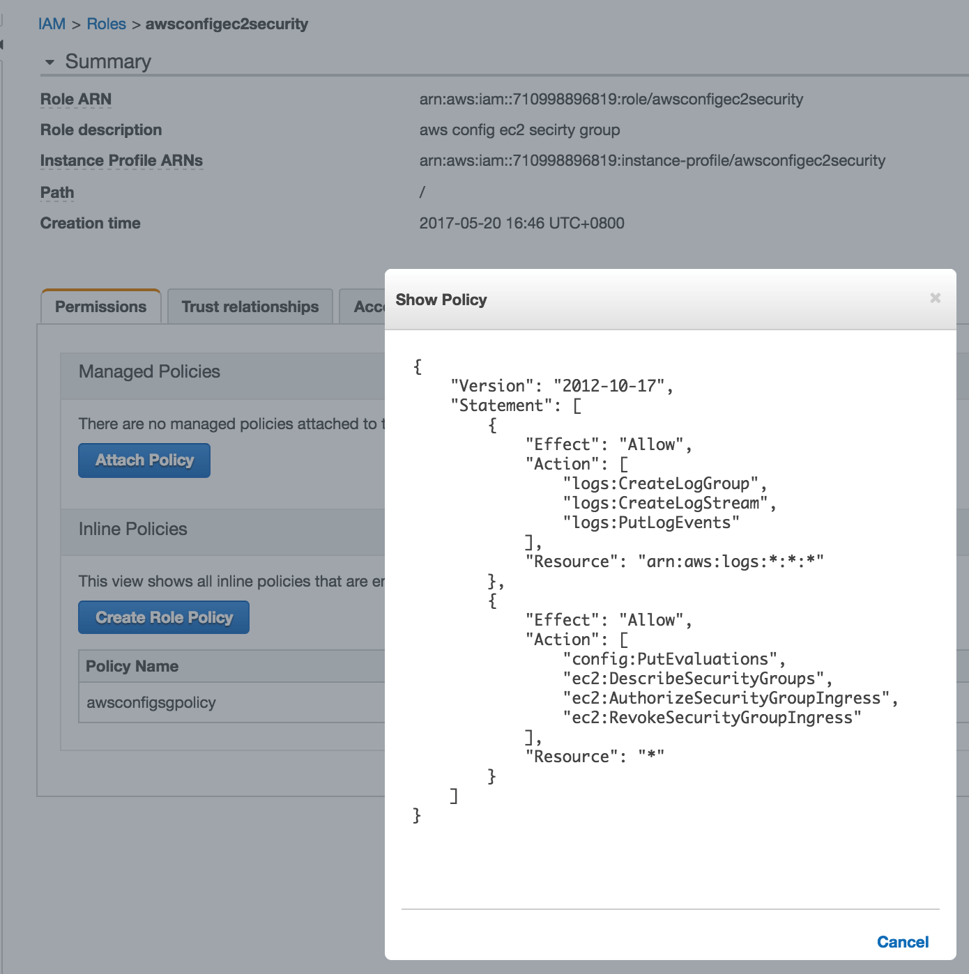Click the Role ARN field label
This screenshot has height=974, width=969.
point(76,99)
